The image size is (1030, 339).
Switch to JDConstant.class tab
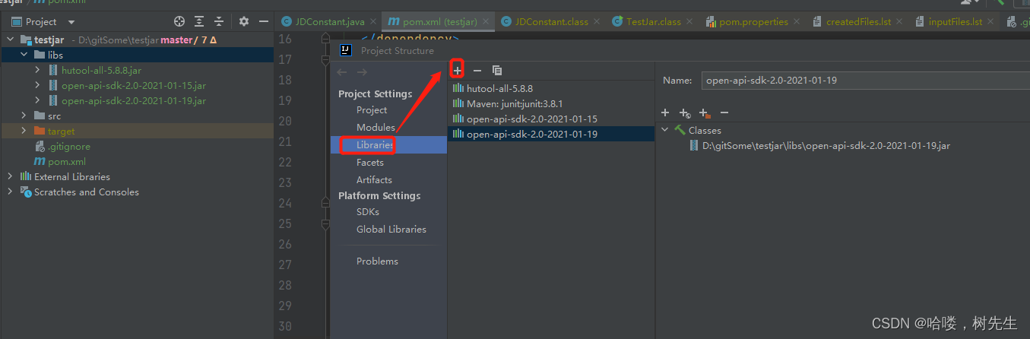[551, 22]
